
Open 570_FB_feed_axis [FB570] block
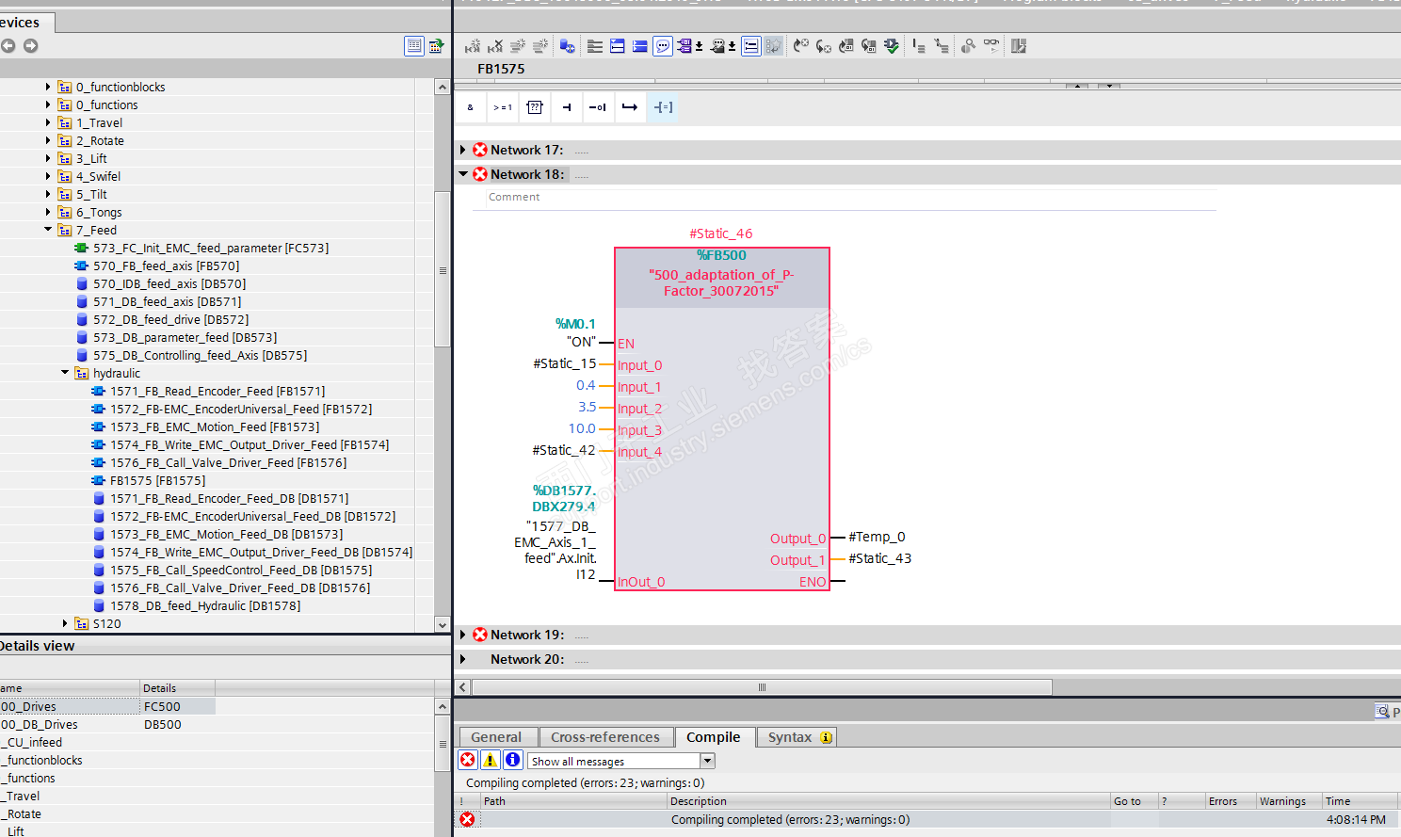click(x=166, y=266)
